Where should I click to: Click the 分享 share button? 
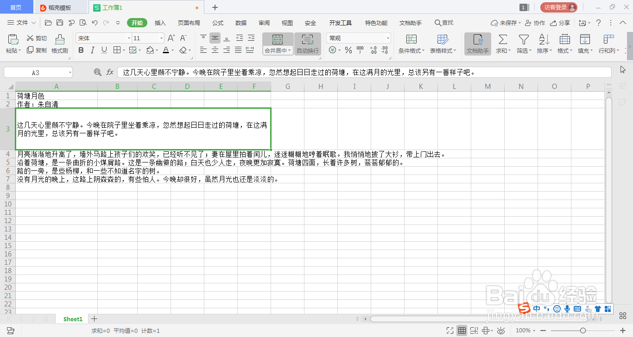(x=560, y=23)
